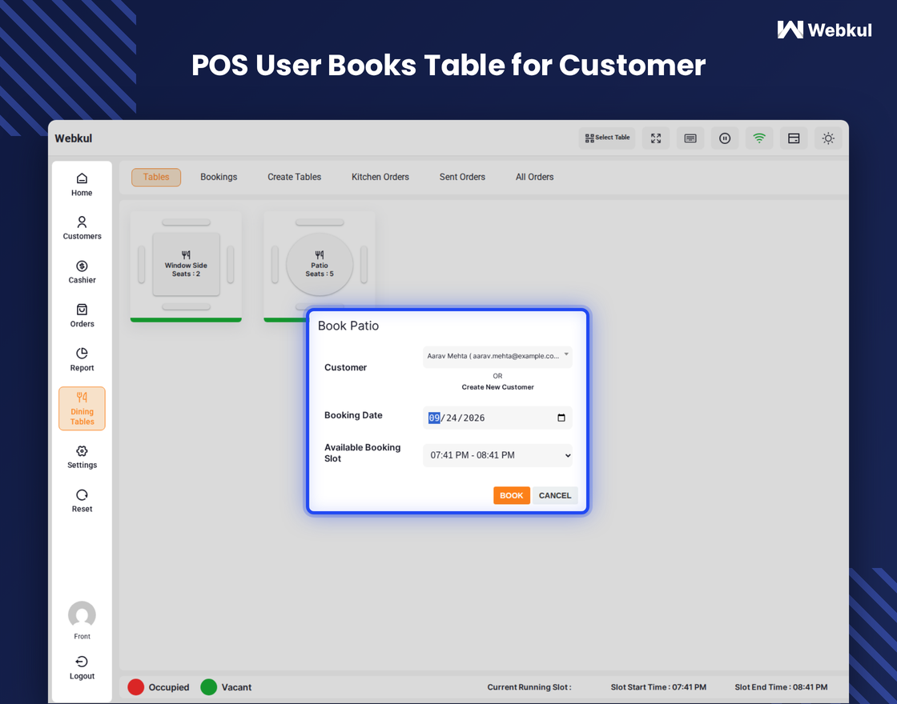This screenshot has width=897, height=704.
Task: Click the Front user avatar
Action: (82, 615)
